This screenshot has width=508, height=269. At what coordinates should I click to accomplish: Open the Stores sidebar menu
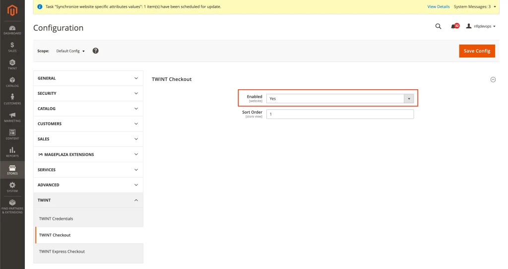pos(12,170)
